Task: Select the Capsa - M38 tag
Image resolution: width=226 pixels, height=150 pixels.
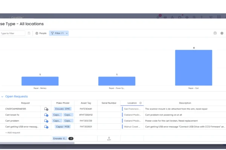Action: pyautogui.click(x=63, y=127)
